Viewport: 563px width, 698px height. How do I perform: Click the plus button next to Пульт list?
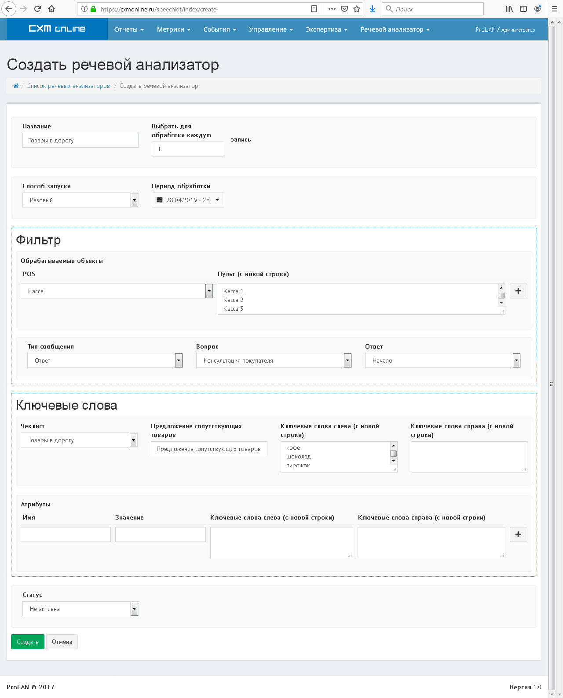point(518,291)
